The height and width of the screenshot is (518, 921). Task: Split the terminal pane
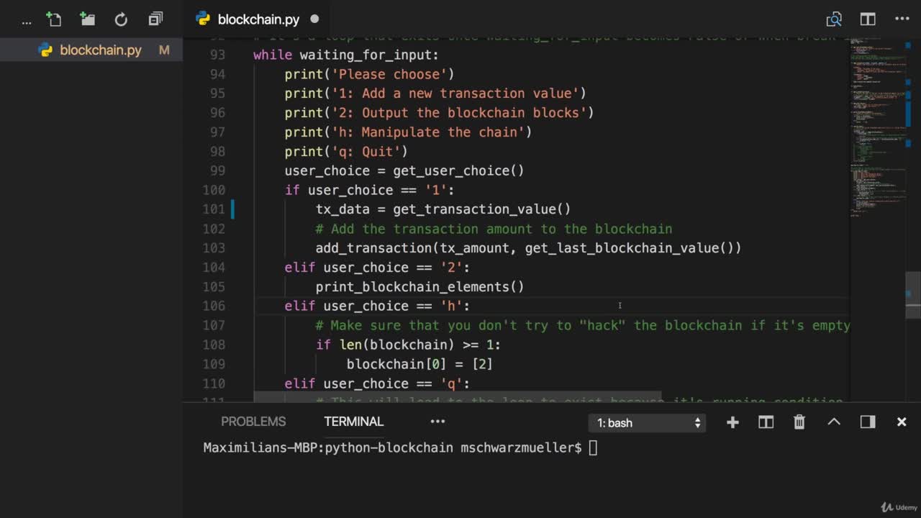pos(766,422)
